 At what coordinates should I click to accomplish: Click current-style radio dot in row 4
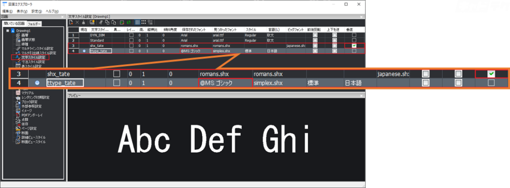[84, 51]
